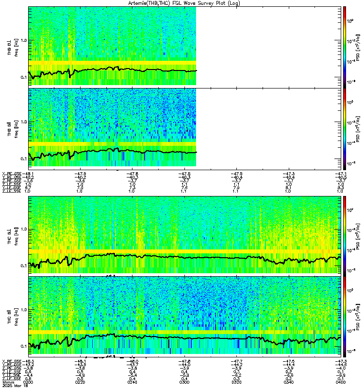Click the '-48.3' X_RE_GSE value under THC panels

tap(28, 361)
